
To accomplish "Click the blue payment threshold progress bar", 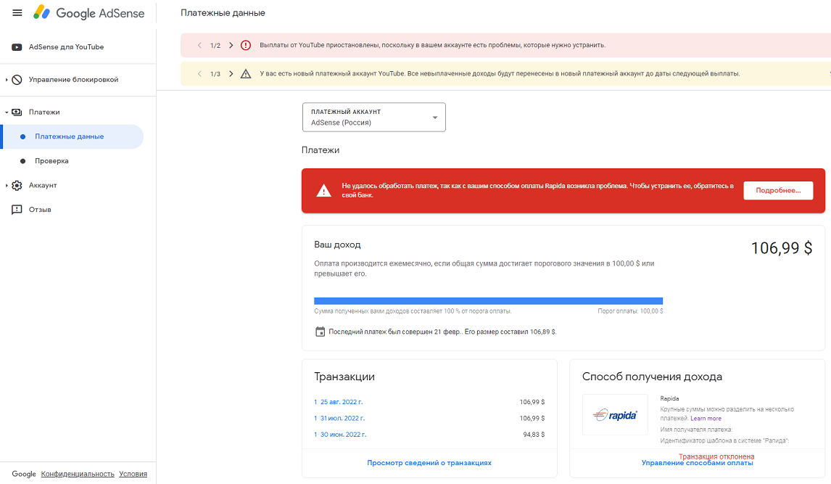I will click(488, 300).
